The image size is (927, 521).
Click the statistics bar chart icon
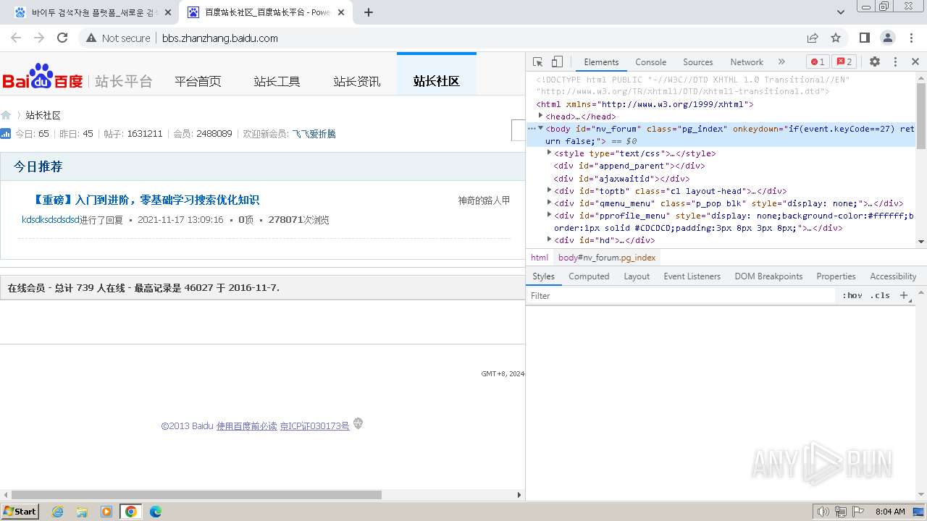6,134
